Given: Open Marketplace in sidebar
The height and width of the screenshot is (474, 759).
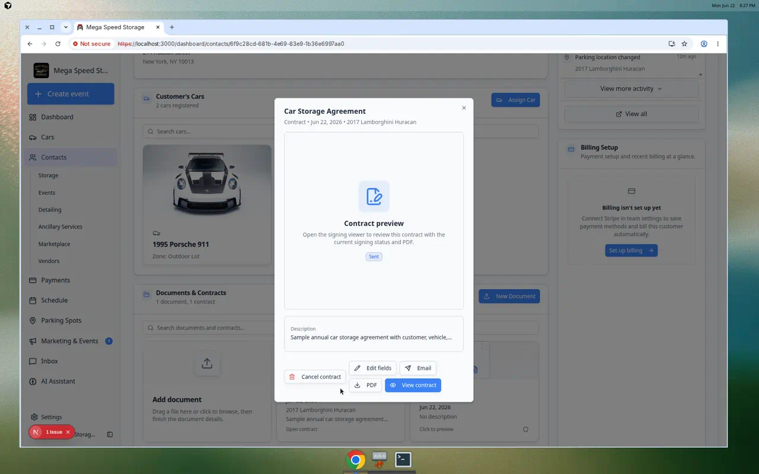Looking at the screenshot, I should (x=55, y=244).
